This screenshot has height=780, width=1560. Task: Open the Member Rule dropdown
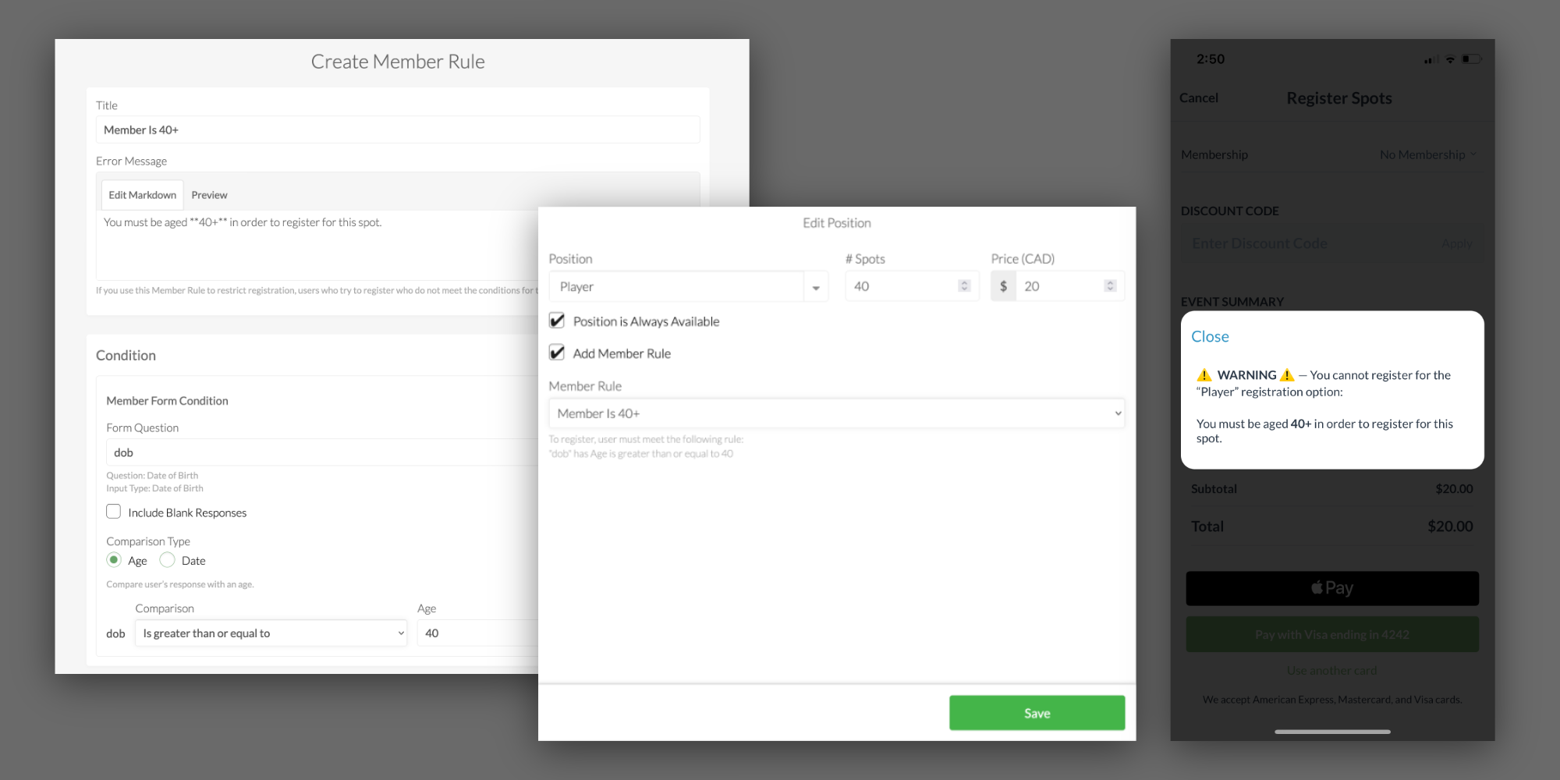coord(836,413)
